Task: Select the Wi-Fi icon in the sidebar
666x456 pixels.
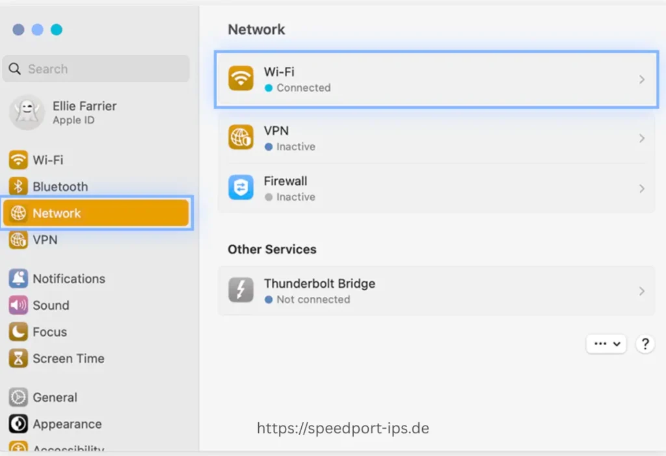Action: point(18,160)
